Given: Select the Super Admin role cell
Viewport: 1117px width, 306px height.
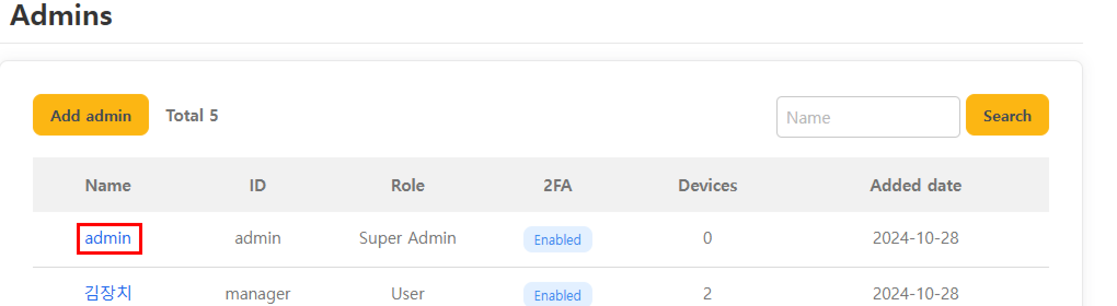Looking at the screenshot, I should pos(407,238).
